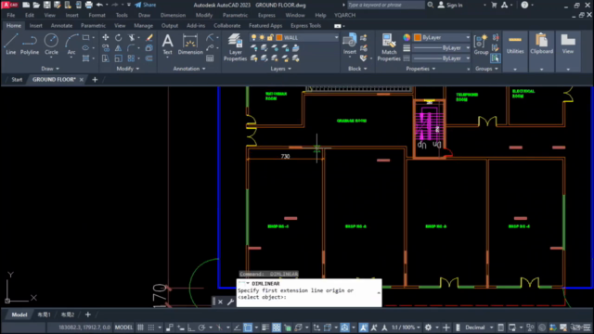Add a new drawing tab with plus

click(x=95, y=80)
